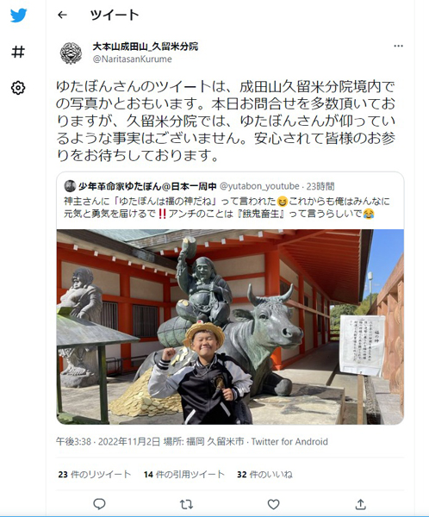Click the share upload icon
Image resolution: width=429 pixels, height=517 pixels.
(360, 503)
